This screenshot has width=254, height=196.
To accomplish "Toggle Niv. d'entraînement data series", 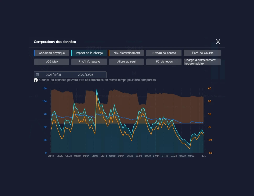I will click(x=126, y=53).
